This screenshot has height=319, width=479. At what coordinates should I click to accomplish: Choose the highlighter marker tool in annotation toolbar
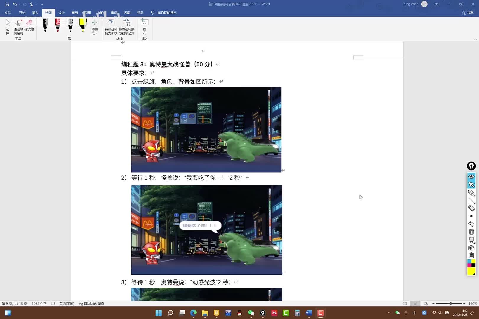[x=471, y=193]
